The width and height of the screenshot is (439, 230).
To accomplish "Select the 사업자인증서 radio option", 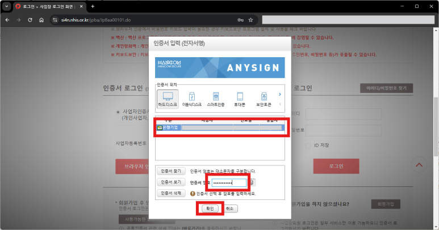I will pyautogui.click(x=118, y=112).
